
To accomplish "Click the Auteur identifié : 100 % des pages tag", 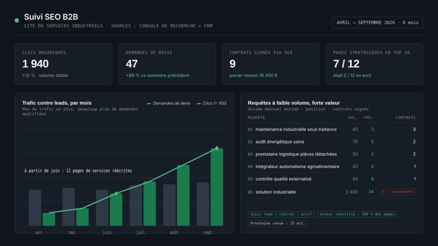I will click(x=357, y=214).
